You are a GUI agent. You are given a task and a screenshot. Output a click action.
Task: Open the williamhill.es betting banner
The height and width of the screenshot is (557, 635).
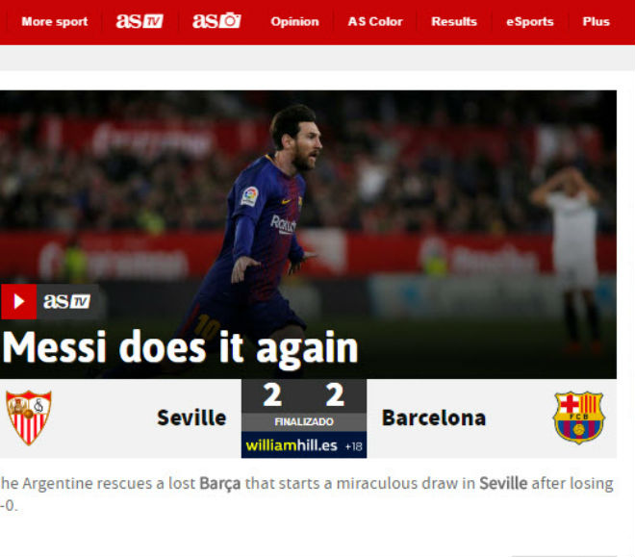pyautogui.click(x=304, y=445)
